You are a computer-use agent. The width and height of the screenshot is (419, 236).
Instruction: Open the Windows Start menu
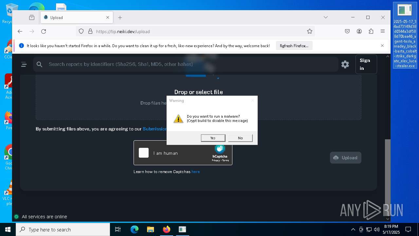click(x=8, y=229)
